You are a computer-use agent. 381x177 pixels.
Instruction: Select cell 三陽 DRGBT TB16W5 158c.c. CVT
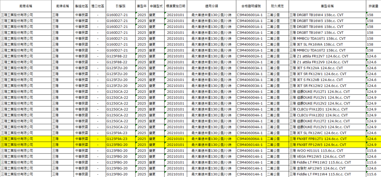[327, 21]
